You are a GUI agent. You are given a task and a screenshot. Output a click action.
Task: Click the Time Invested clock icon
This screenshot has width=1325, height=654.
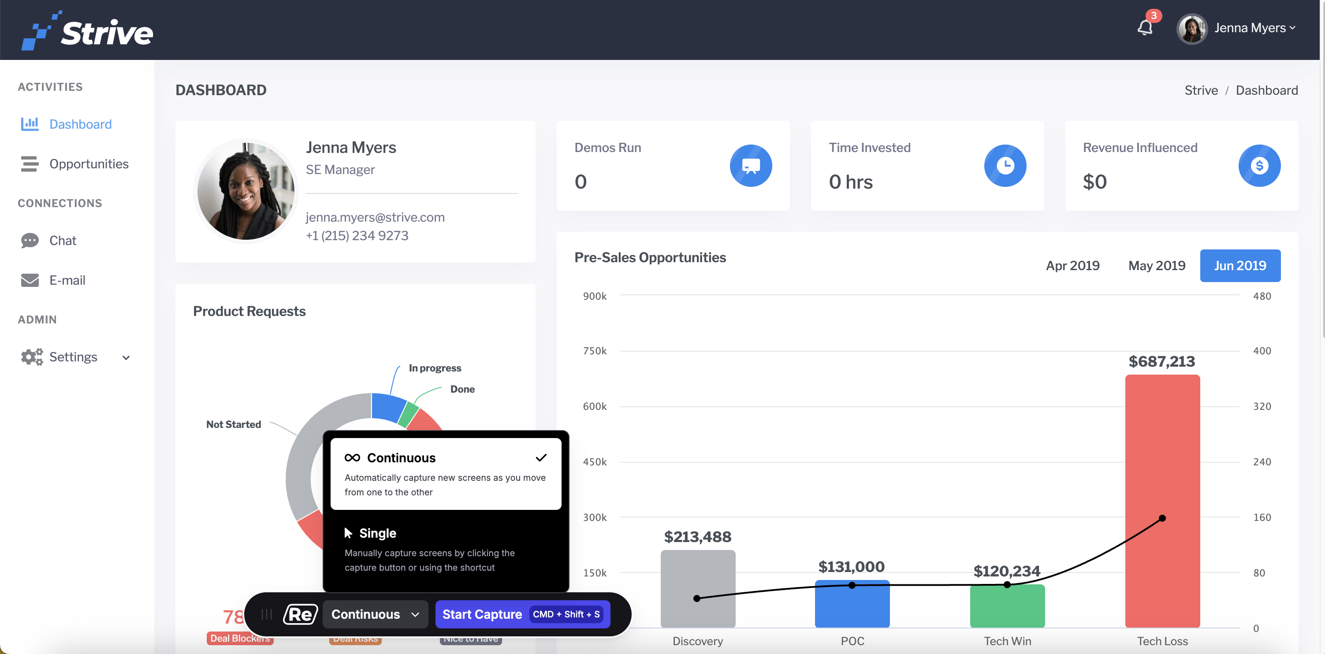[1005, 166]
